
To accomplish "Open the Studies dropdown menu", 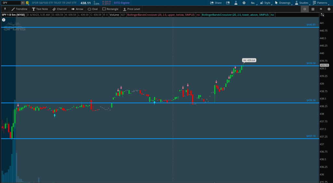I will [302, 3].
